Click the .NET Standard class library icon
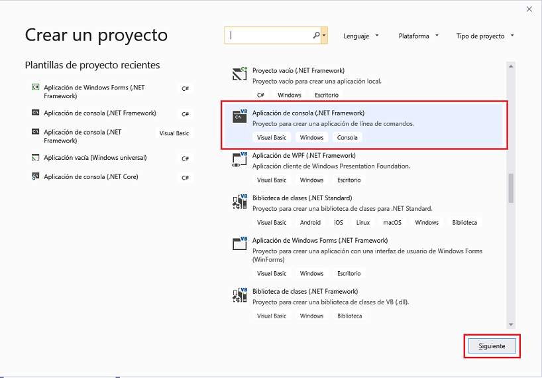The width and height of the screenshot is (542, 378). pyautogui.click(x=240, y=202)
